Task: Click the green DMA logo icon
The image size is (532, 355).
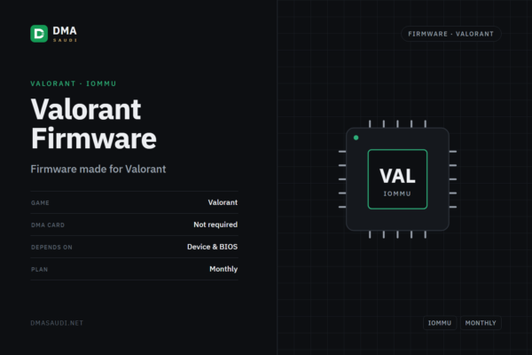Action: pyautogui.click(x=39, y=34)
